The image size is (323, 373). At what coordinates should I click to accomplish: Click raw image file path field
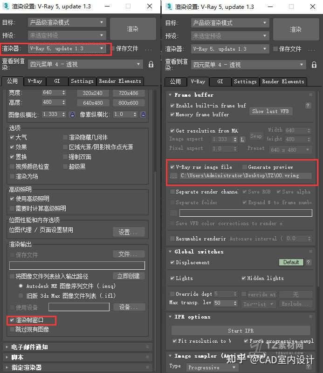(246, 176)
